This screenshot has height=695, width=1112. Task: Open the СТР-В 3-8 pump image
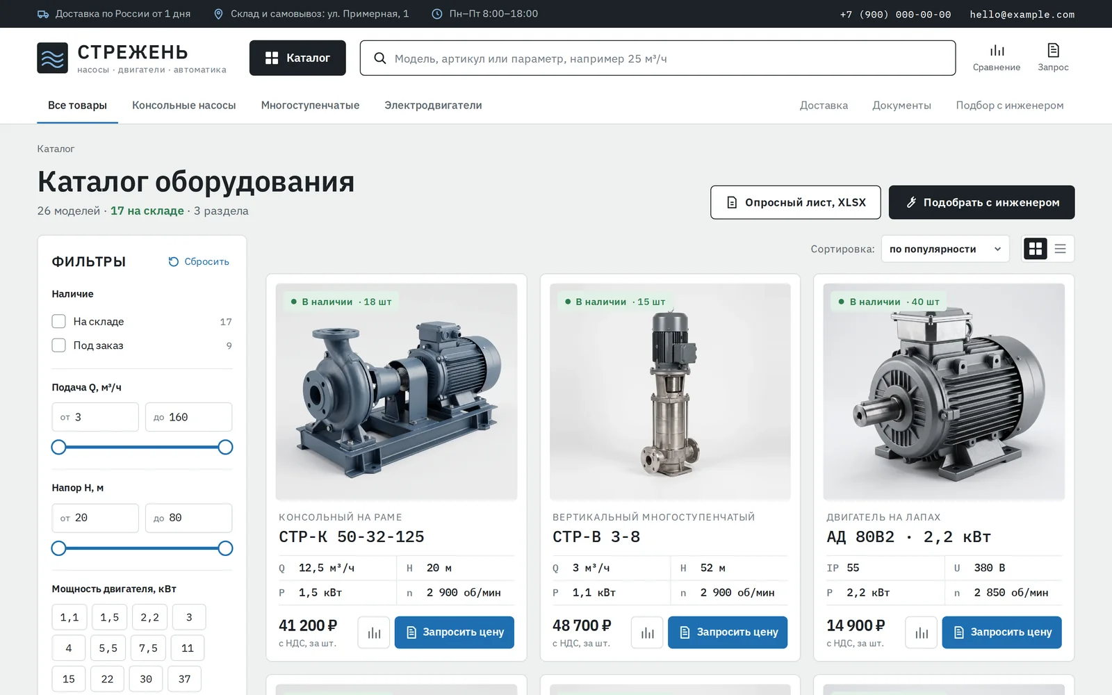(x=670, y=392)
